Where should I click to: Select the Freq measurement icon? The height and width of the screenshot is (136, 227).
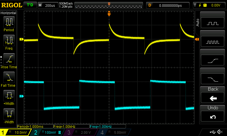point(9,41)
